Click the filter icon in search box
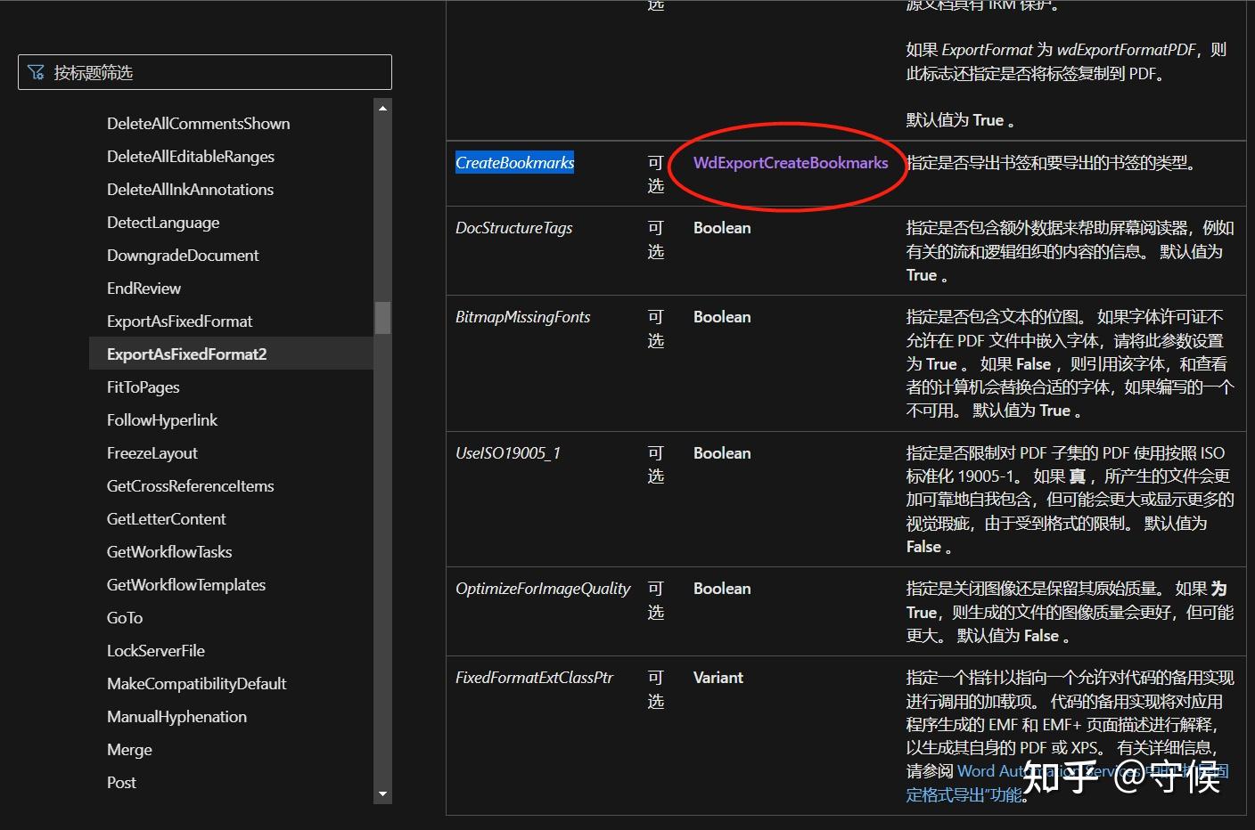Screen dimensions: 1255x830 point(36,72)
